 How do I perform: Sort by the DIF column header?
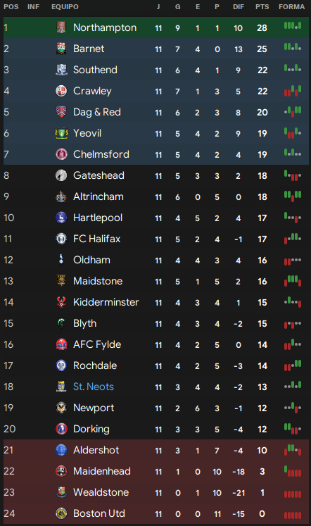pyautogui.click(x=239, y=7)
